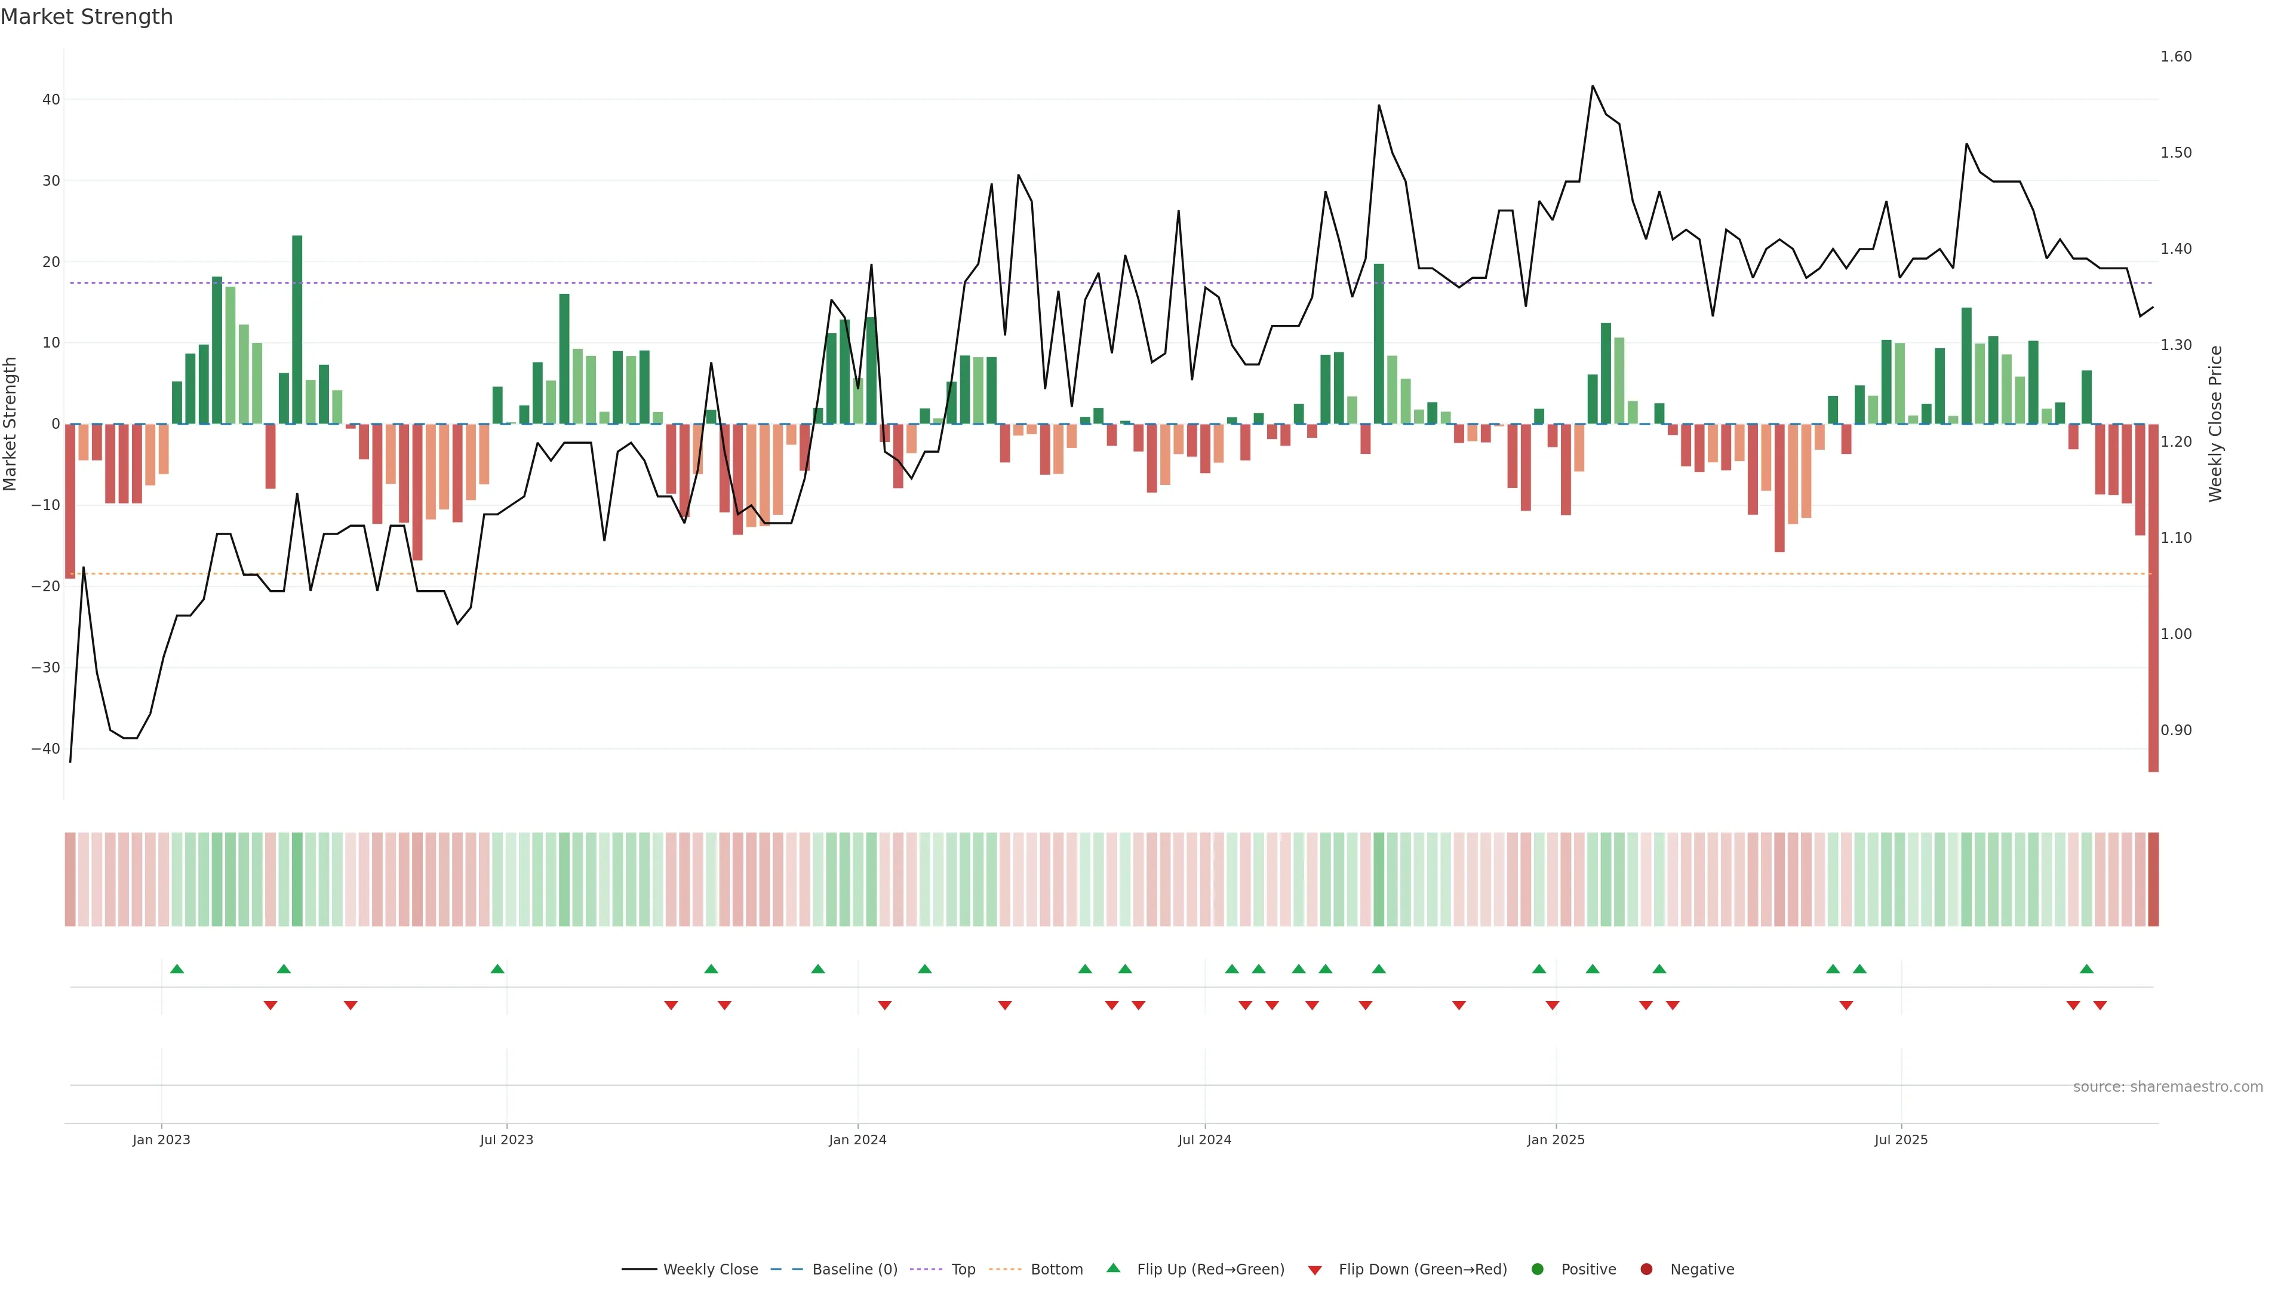Image resolution: width=2293 pixels, height=1290 pixels.
Task: Click the tallest green bar in early 2023
Action: click(x=297, y=330)
